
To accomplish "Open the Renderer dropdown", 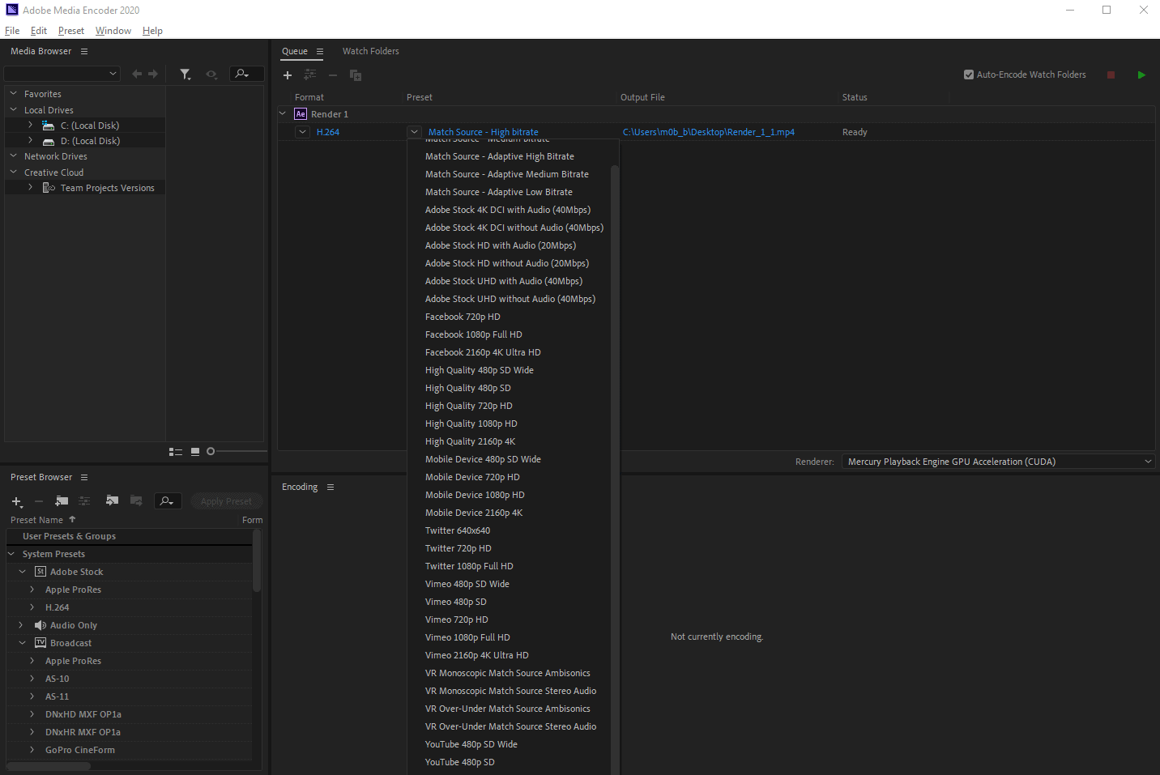I will pyautogui.click(x=998, y=462).
